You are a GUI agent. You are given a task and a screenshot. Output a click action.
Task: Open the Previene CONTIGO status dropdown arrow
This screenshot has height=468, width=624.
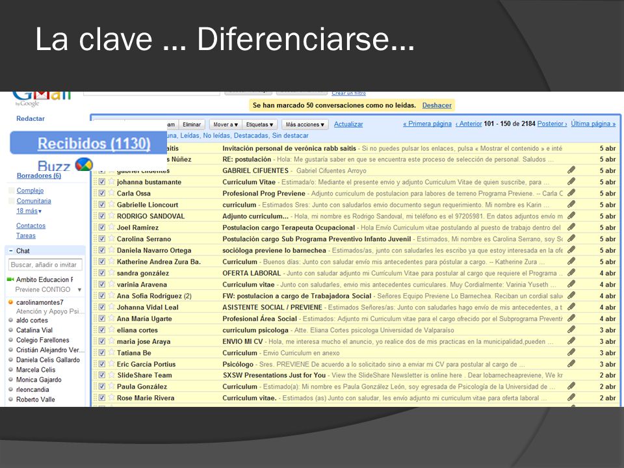pyautogui.click(x=79, y=290)
